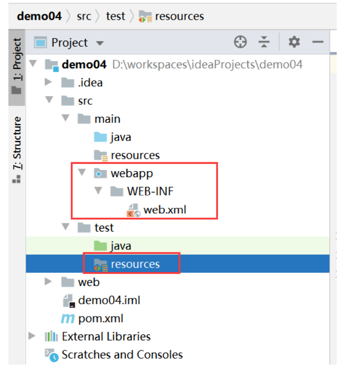Click the Project view title label
Viewport: 357px width, 374px height.
click(70, 43)
